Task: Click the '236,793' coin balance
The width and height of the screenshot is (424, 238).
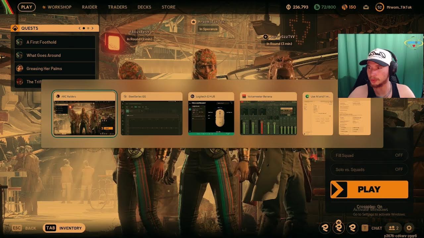Action: point(301,7)
